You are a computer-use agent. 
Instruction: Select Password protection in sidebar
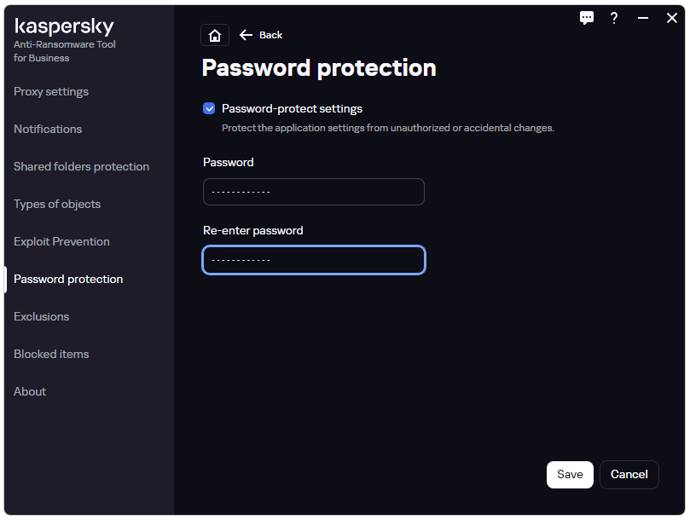coord(68,279)
